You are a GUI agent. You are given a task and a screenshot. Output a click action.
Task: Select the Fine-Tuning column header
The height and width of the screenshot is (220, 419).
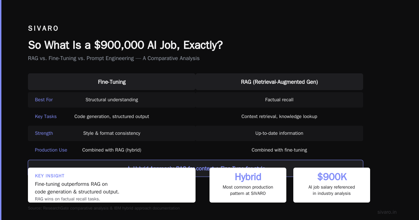coord(112,82)
